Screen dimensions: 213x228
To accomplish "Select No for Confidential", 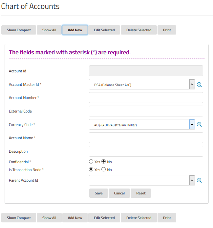I will click(104, 162).
